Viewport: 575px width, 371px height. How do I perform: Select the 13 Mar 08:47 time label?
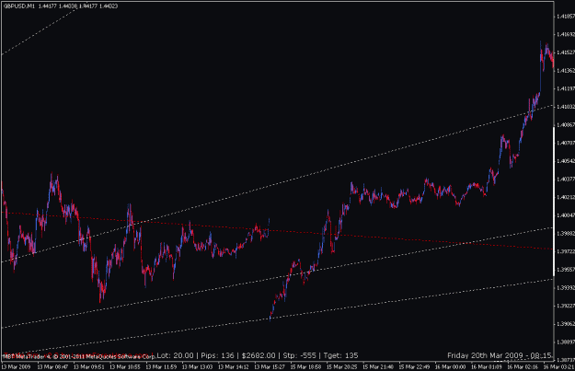pyautogui.click(x=52, y=366)
